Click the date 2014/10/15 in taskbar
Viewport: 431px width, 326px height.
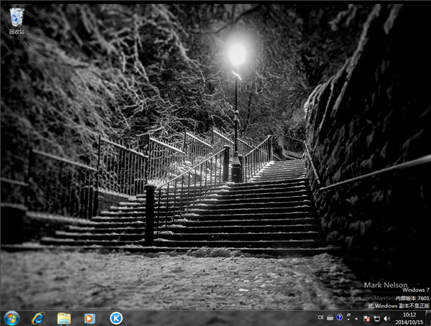click(x=409, y=322)
